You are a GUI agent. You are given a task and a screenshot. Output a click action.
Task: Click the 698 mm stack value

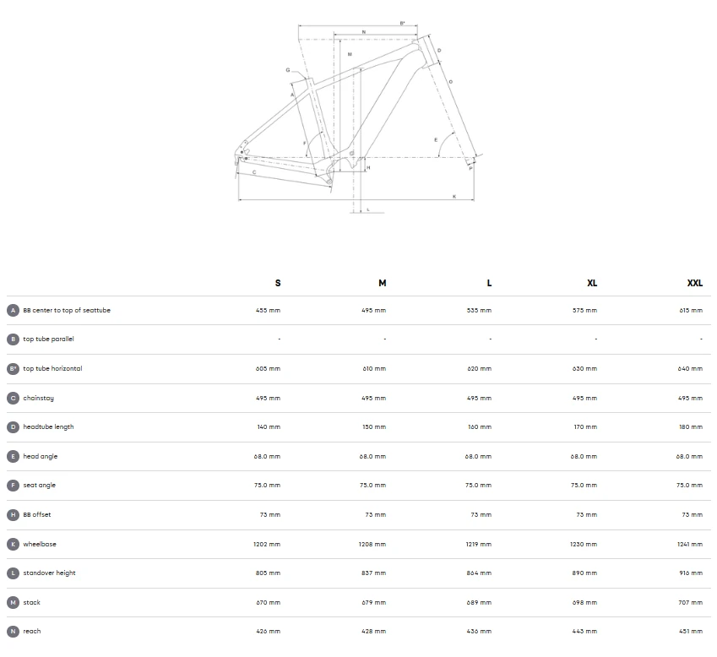tap(585, 603)
